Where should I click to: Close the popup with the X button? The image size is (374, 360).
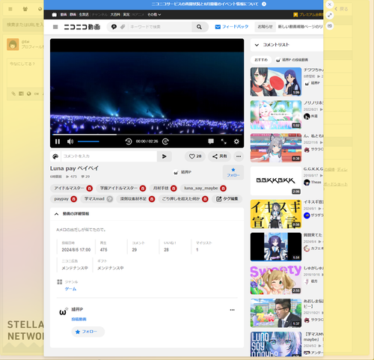330,4
